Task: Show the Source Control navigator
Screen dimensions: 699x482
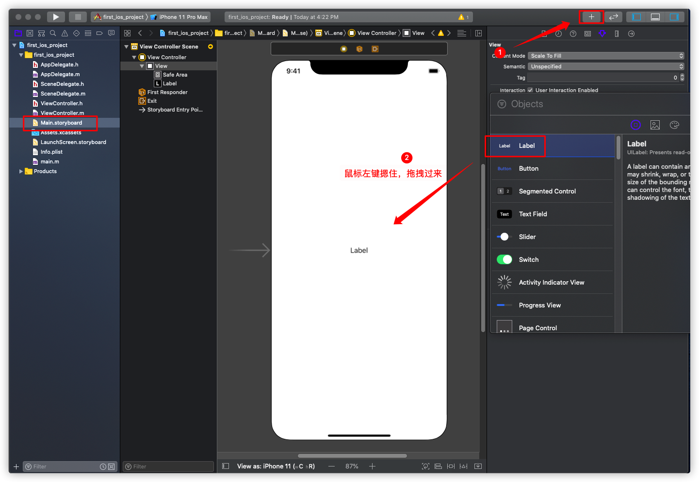Action: [30, 33]
